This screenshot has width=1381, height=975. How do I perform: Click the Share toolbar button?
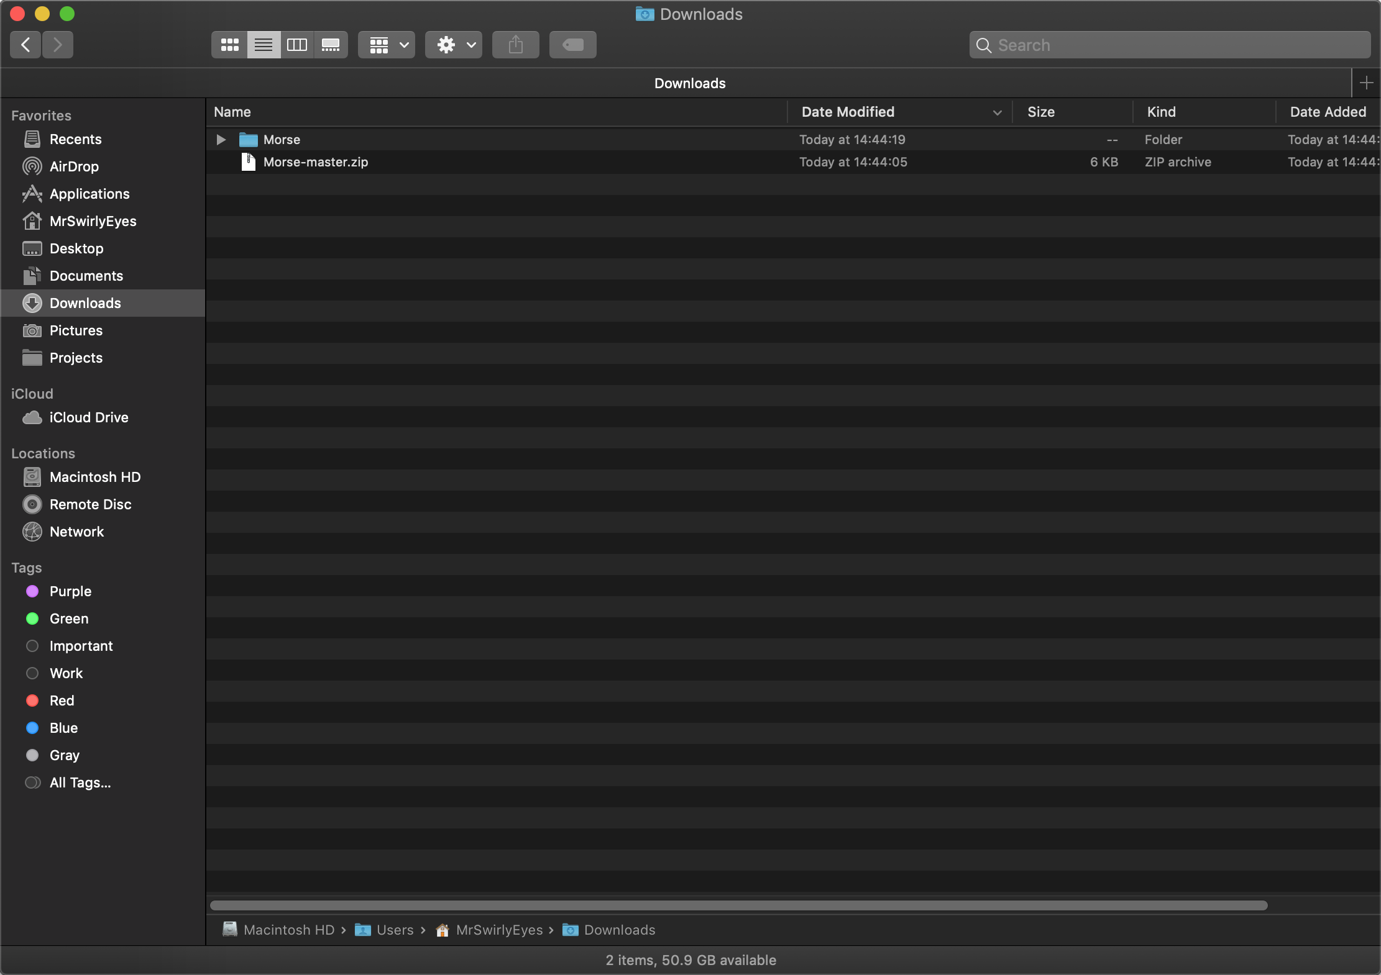point(515,45)
